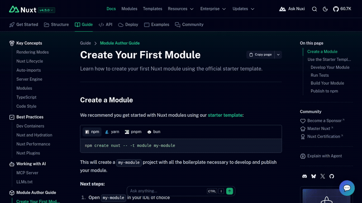The image size is (362, 203).
Task: Open Code Style sidebar link
Action: click(26, 106)
